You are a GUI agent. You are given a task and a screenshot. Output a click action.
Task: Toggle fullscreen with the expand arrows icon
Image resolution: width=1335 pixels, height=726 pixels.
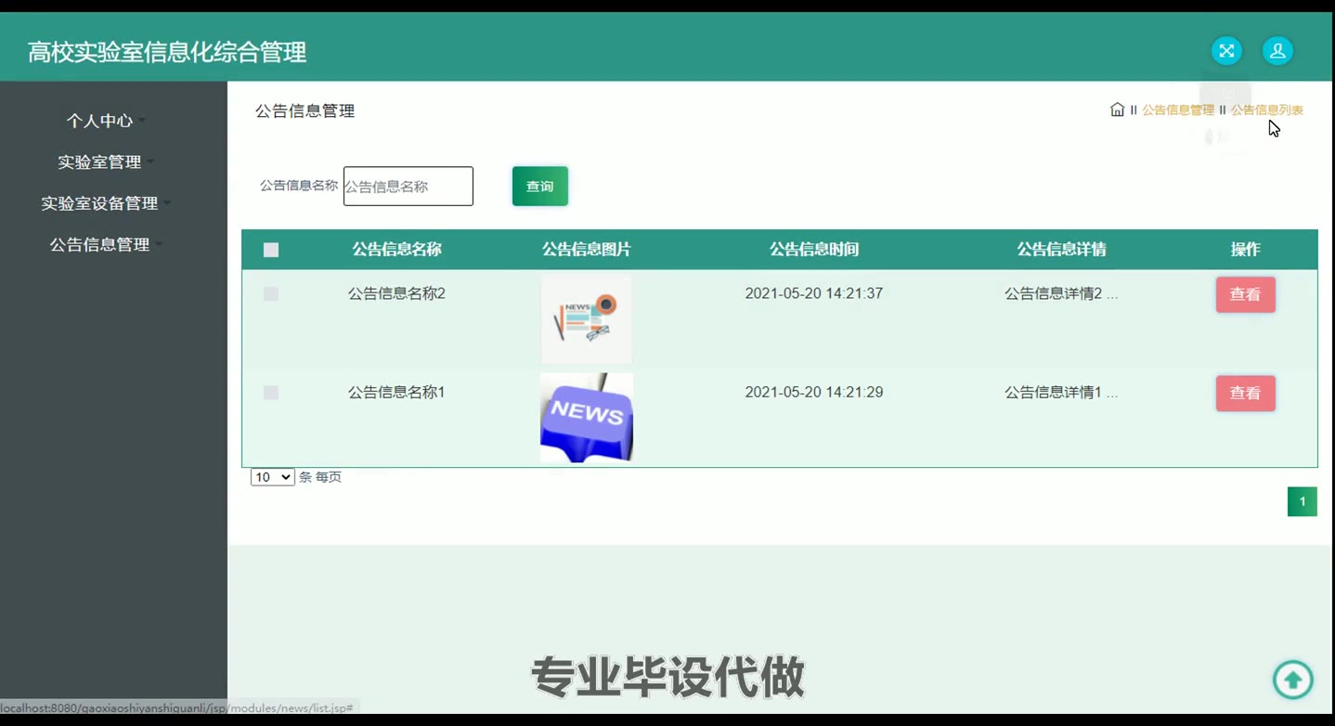pos(1226,51)
